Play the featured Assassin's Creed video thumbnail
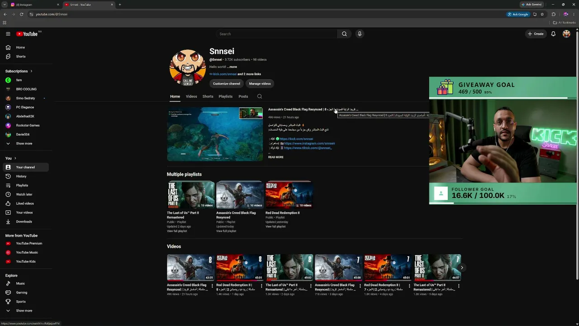This screenshot has width=579, height=326. pyautogui.click(x=215, y=134)
